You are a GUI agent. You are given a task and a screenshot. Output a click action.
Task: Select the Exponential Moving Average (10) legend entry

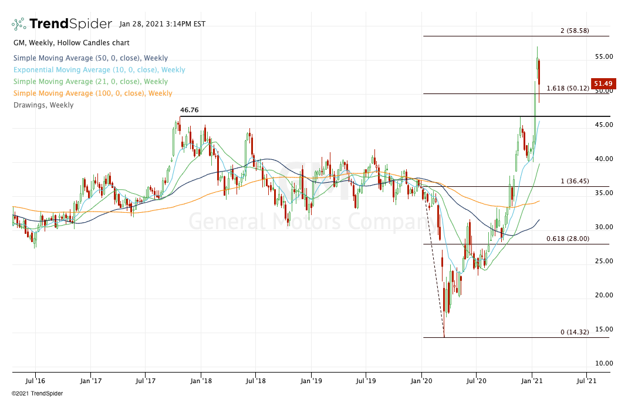tap(99, 70)
